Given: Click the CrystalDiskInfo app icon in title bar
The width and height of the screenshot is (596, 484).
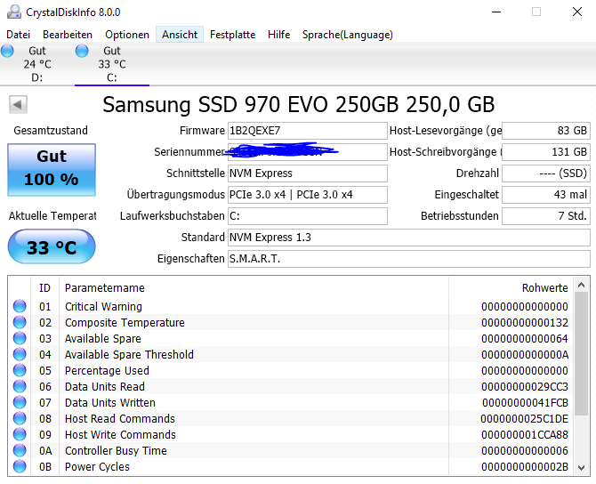Looking at the screenshot, I should [14, 12].
